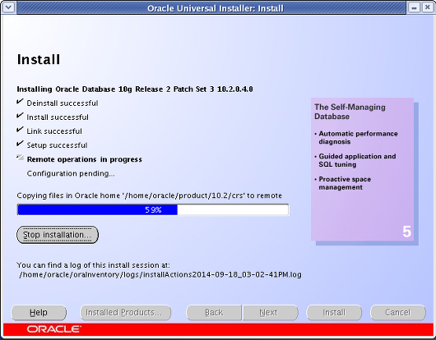This screenshot has height=340, width=436.
Task: Click 'Proactive space management' bullet
Action: 342,183
